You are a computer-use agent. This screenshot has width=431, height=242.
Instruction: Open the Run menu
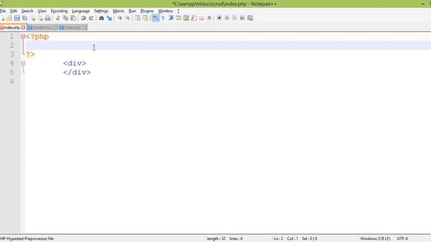click(132, 11)
